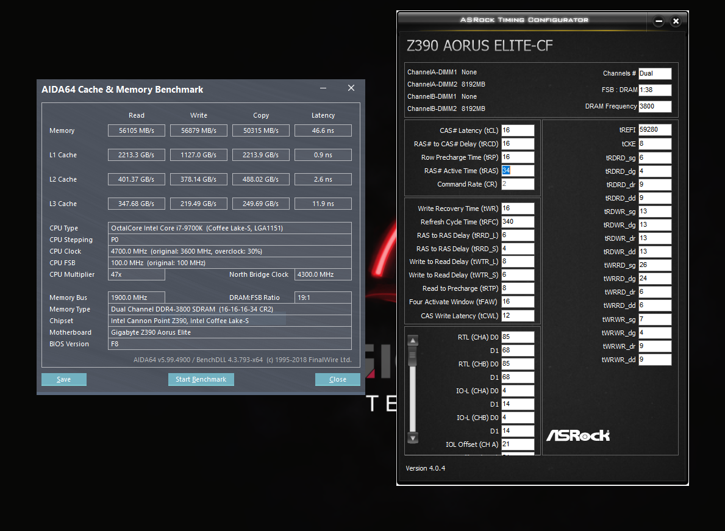
Task: Click the scroll down arrow in timing list
Action: [x=413, y=438]
